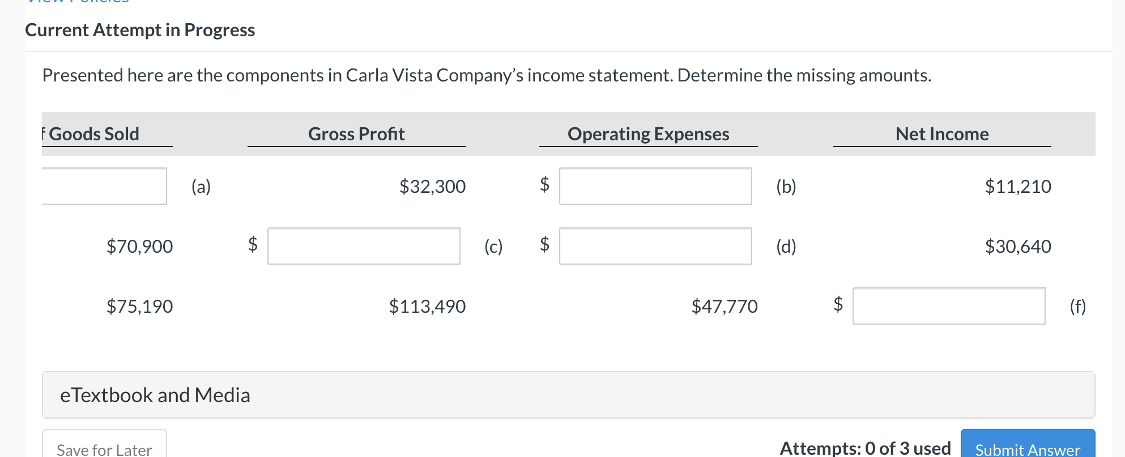Image resolution: width=1125 pixels, height=457 pixels.
Task: Click the Gross Profit input for (c)
Action: point(364,246)
